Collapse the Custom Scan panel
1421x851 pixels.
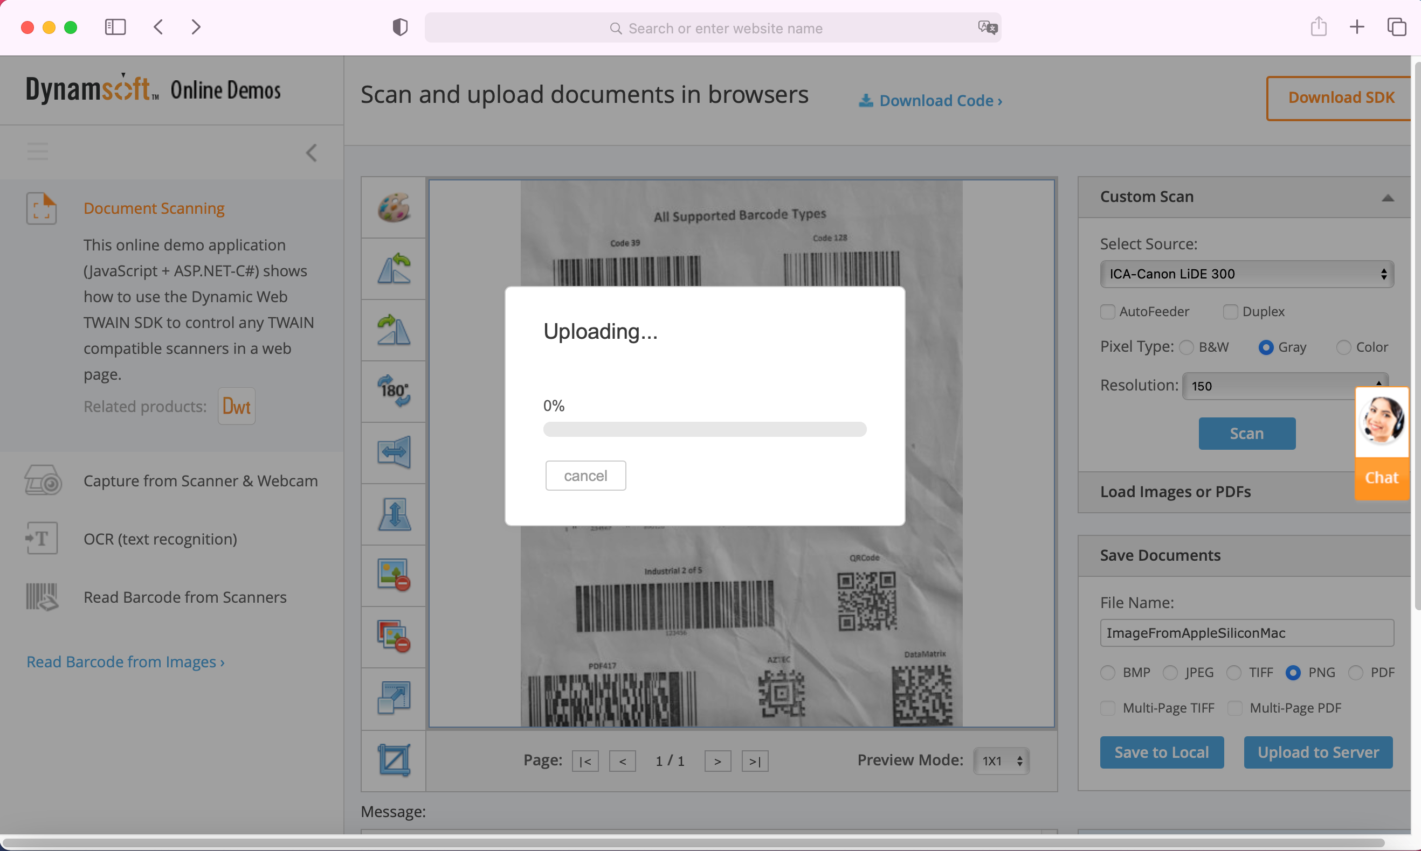tap(1387, 198)
